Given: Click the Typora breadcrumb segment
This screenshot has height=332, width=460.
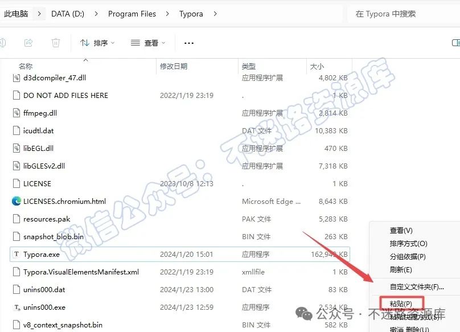Looking at the screenshot, I should click(x=191, y=14).
